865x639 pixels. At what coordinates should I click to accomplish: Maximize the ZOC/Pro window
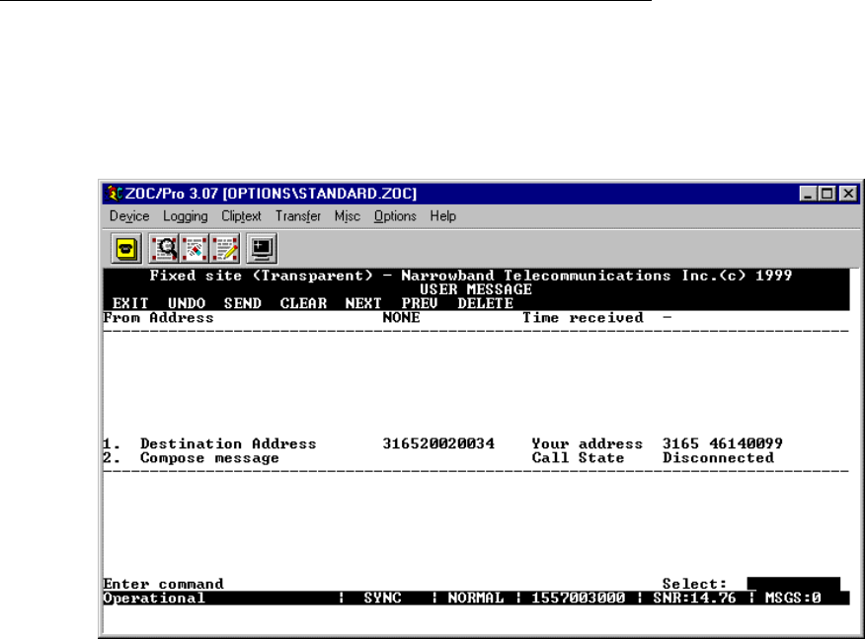(x=826, y=194)
